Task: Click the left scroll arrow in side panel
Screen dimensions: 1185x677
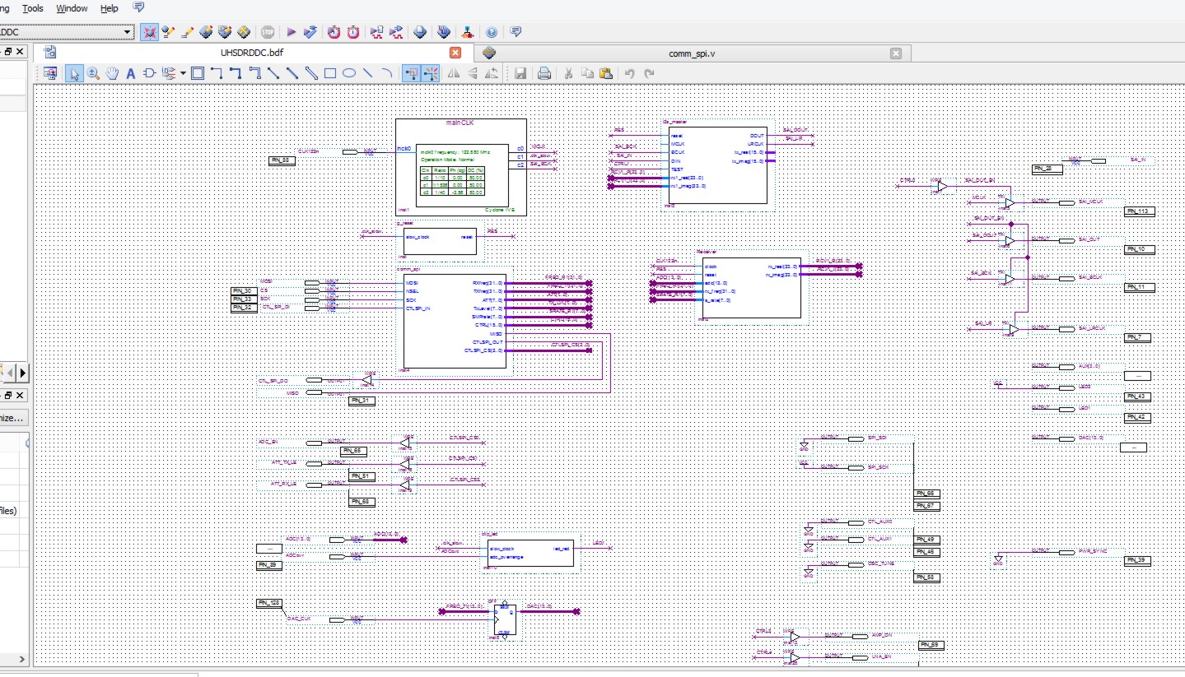Action: [10, 373]
